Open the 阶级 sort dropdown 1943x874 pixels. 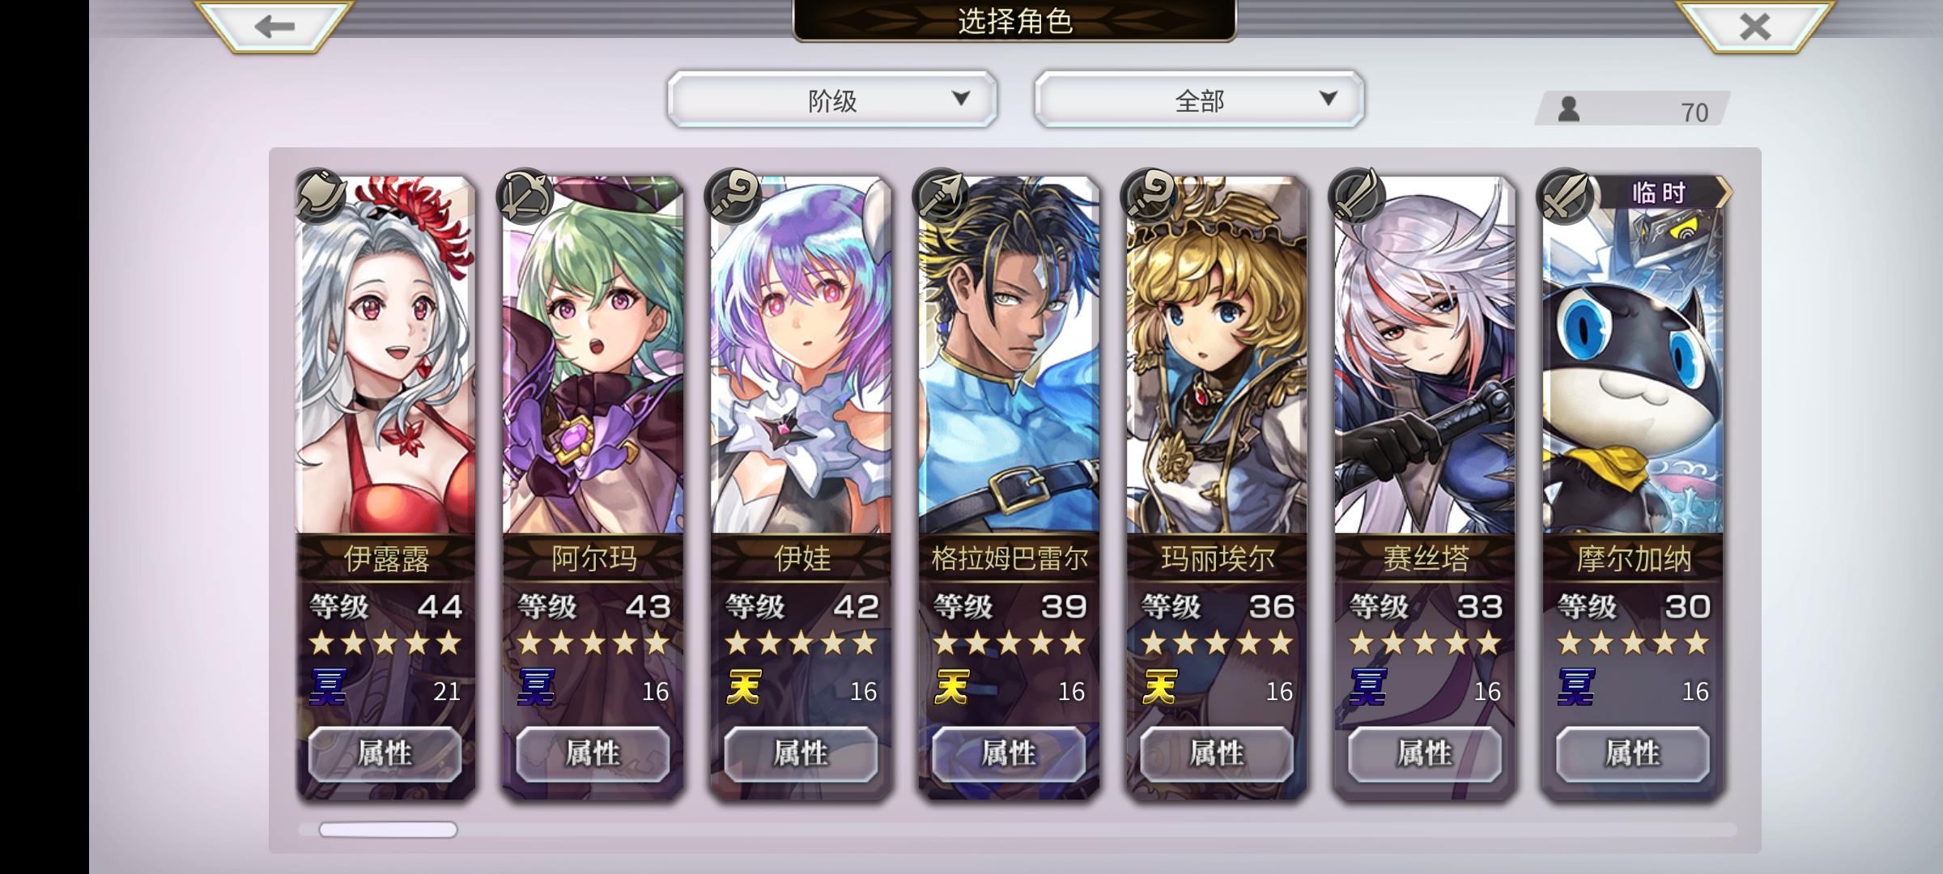click(x=831, y=100)
